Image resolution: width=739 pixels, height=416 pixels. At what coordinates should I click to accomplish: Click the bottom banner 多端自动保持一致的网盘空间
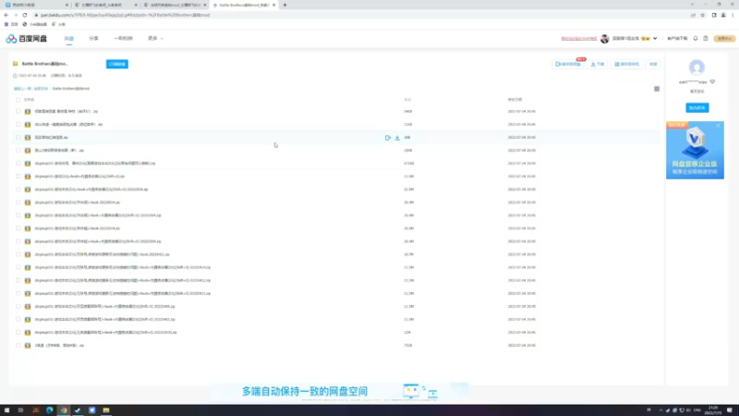point(339,391)
